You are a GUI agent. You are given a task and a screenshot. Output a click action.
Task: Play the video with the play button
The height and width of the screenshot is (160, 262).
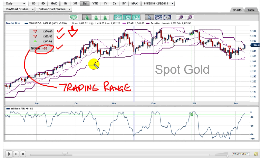tap(9, 154)
